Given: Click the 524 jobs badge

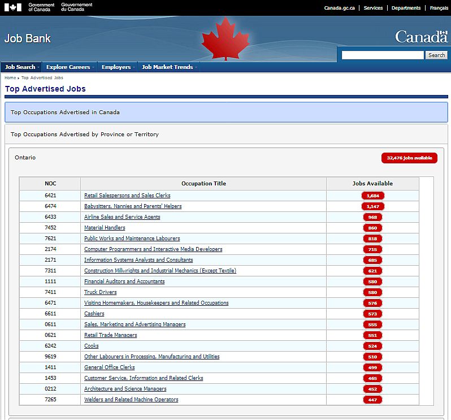Looking at the screenshot, I should coord(373,347).
